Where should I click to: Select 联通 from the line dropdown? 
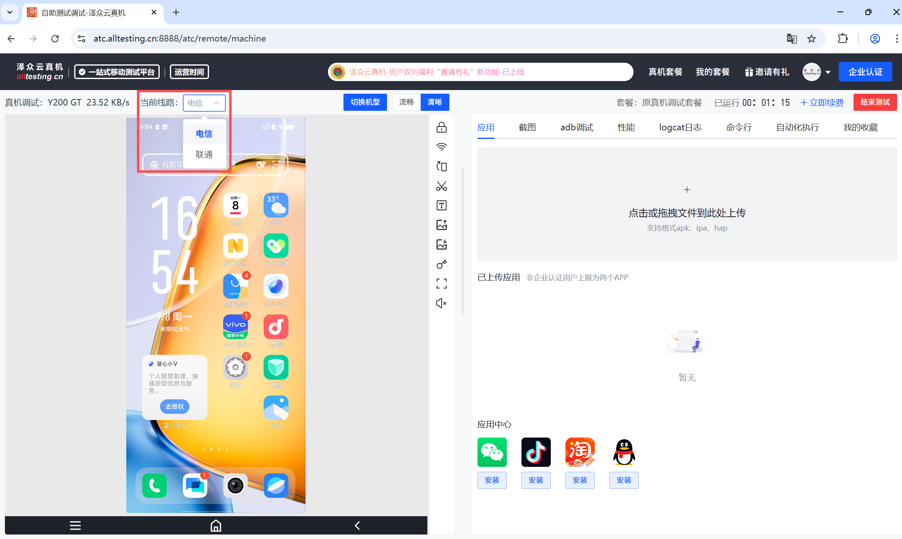coord(204,154)
